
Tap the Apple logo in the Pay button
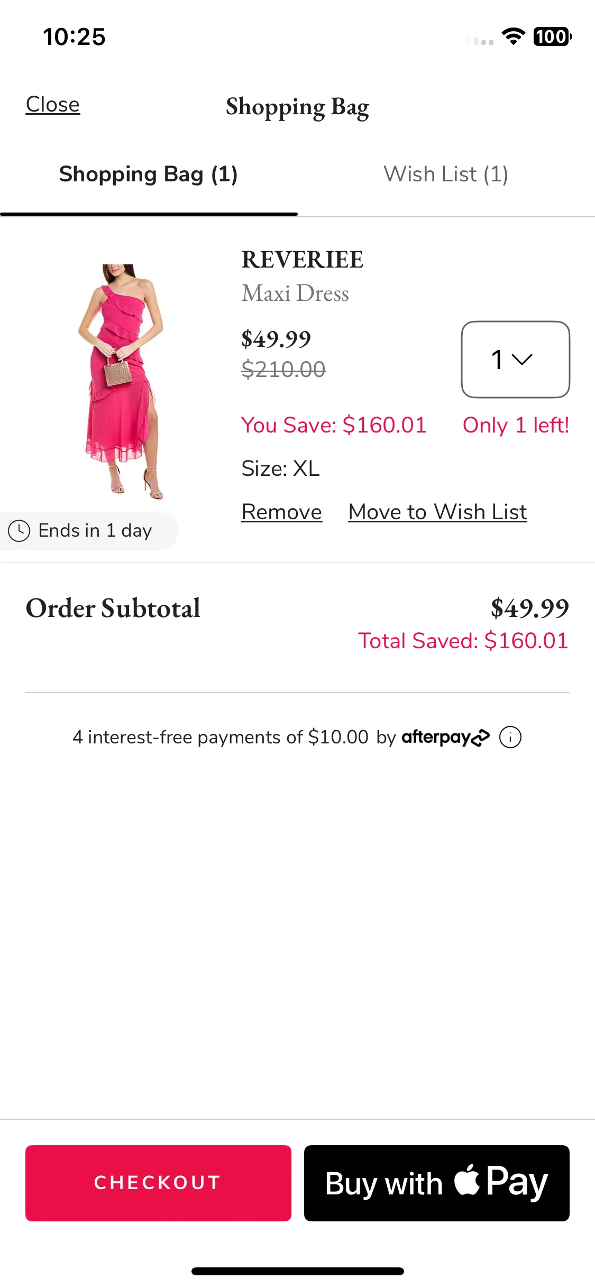(467, 1180)
